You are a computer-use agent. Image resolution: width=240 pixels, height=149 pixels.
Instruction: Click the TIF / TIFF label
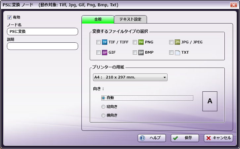pyautogui.click(x=119, y=42)
